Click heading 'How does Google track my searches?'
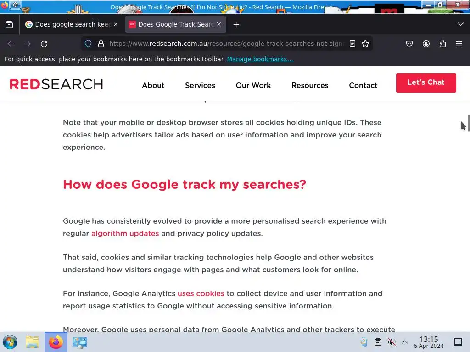The image size is (470, 352). pos(185,184)
